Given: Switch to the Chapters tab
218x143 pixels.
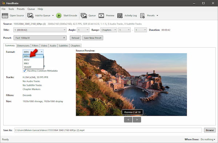Looking at the screenshot, I should (75, 46).
